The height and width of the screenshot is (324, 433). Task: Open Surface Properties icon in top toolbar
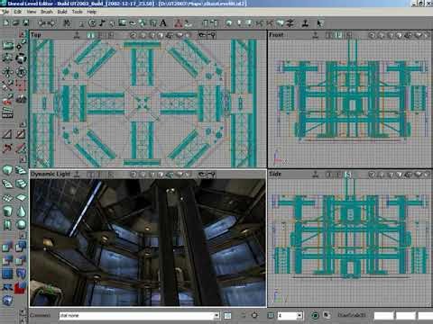(x=214, y=22)
